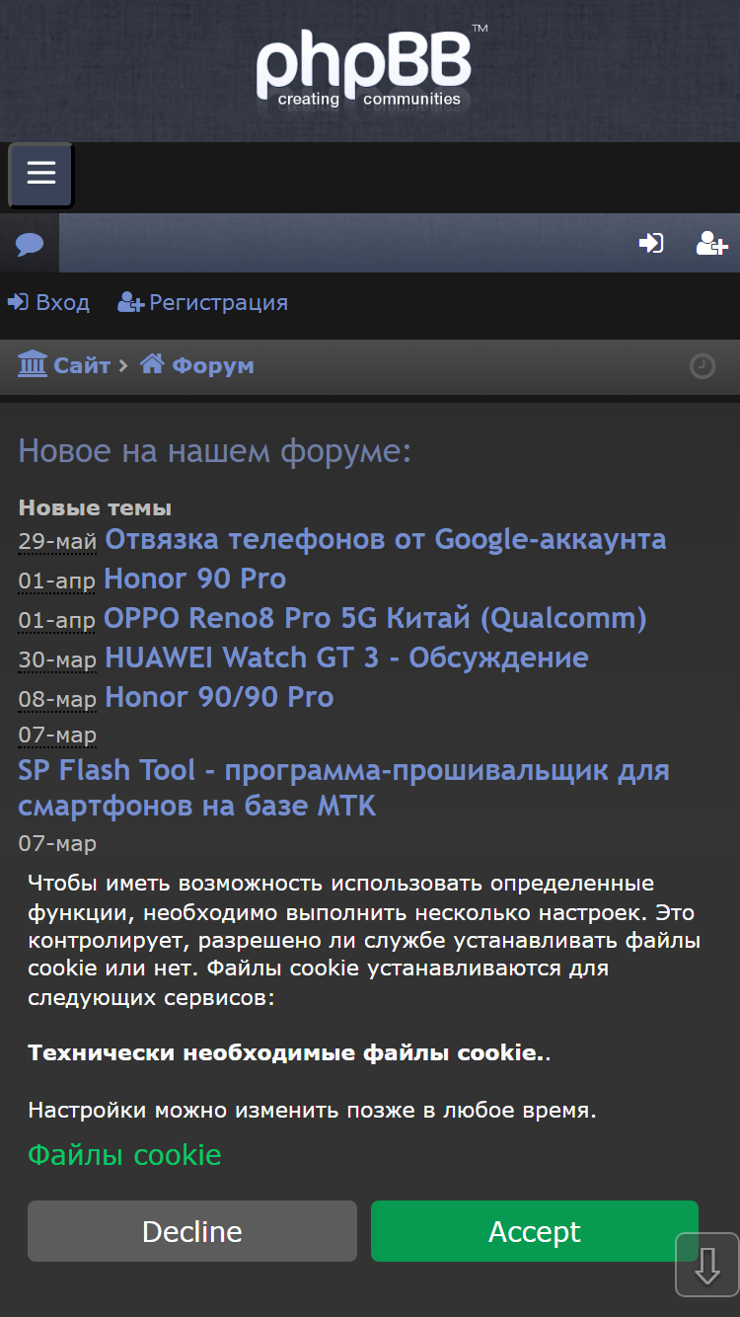This screenshot has width=740, height=1317.
Task: Click the Новые темы heading
Action: click(x=95, y=508)
